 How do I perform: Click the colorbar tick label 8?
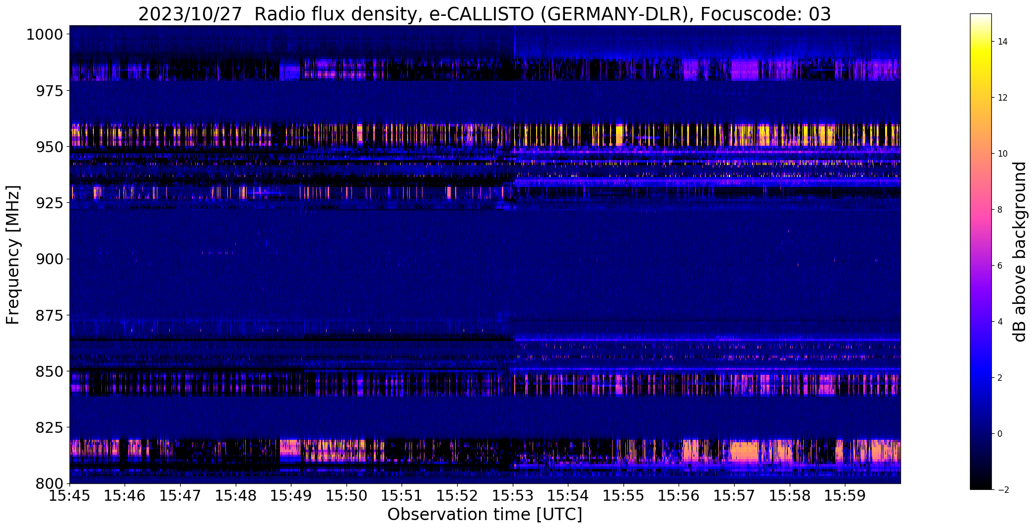(x=1000, y=210)
